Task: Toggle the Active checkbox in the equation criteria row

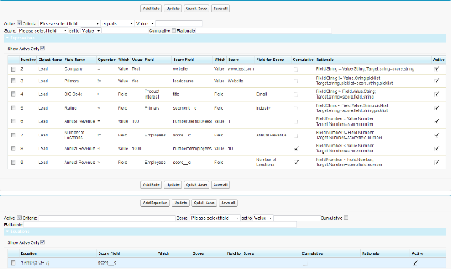Action: [20, 218]
